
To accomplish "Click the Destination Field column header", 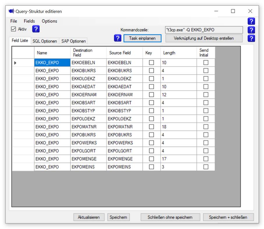I will click(x=88, y=53).
